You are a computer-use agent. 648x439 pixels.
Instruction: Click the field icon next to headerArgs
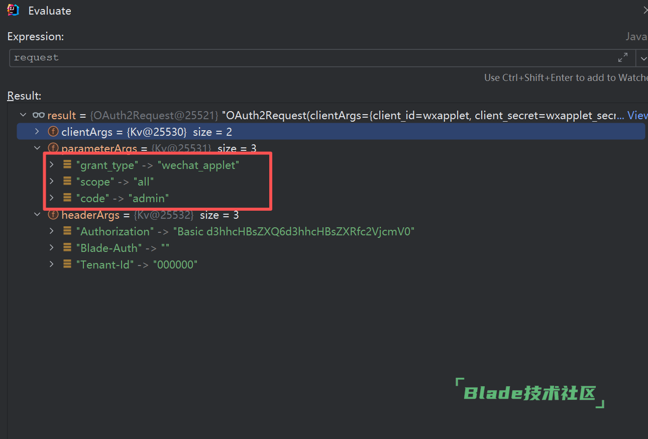coord(53,215)
